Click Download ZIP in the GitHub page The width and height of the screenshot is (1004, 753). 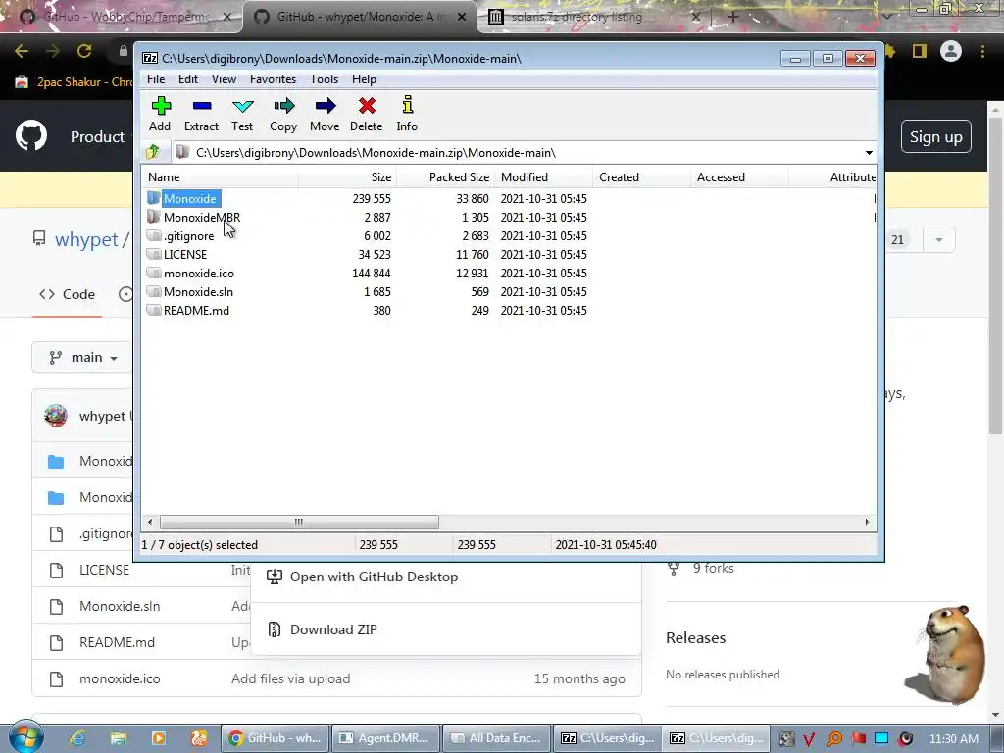333,629
